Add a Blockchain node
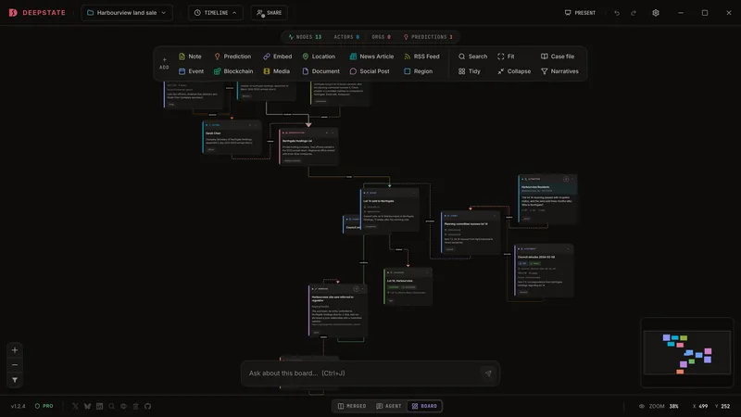741x417 pixels. coord(233,71)
